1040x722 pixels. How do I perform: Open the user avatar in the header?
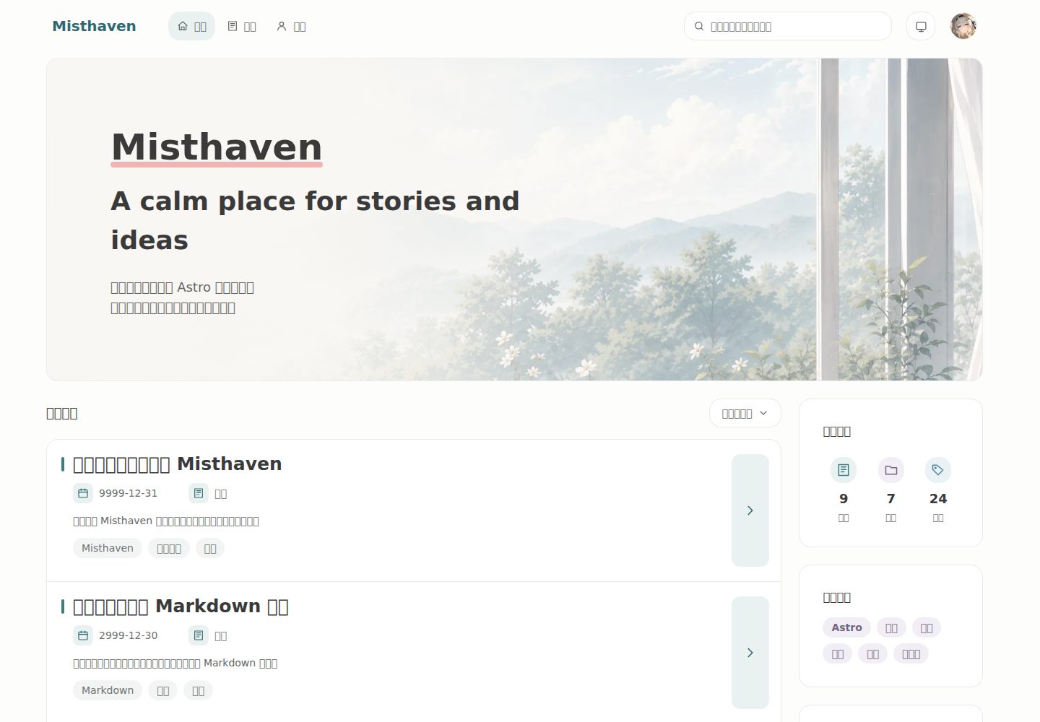(963, 26)
